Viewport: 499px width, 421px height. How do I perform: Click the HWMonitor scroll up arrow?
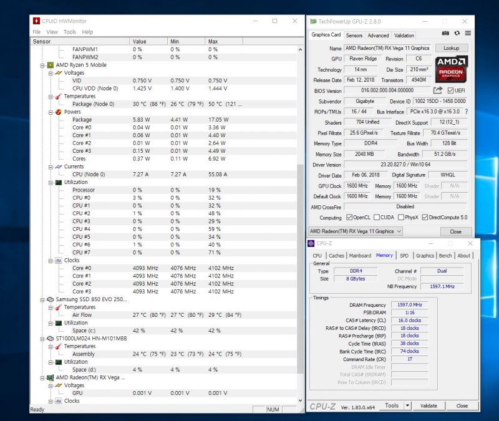coord(300,50)
